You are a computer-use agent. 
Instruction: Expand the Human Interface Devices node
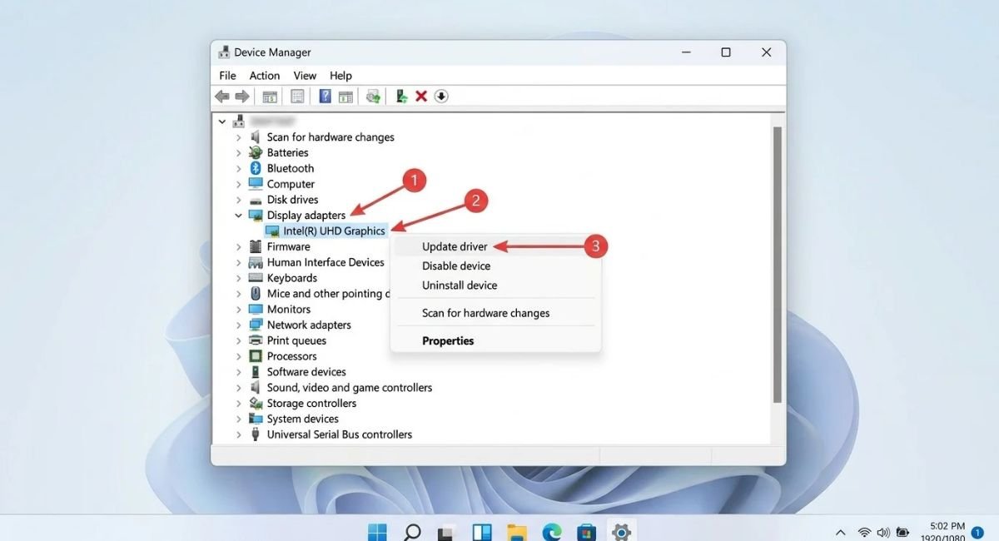(238, 262)
